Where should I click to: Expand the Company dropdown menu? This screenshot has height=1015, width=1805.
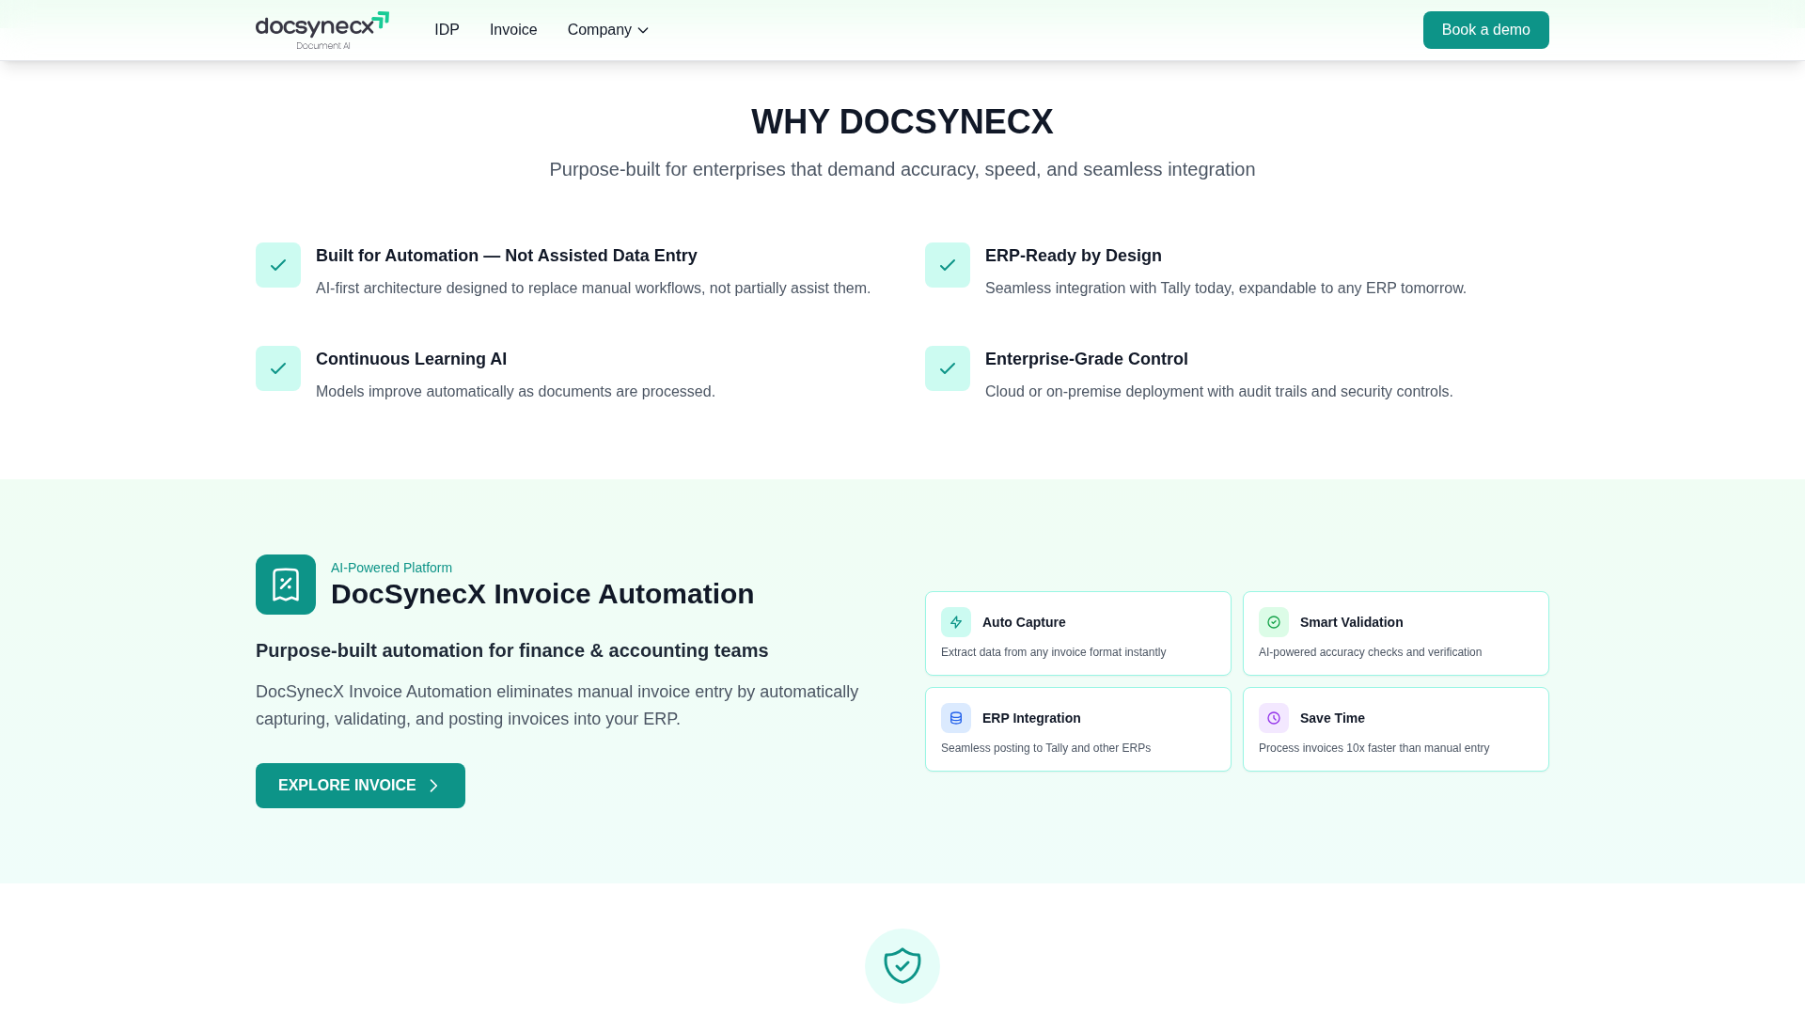[600, 30]
